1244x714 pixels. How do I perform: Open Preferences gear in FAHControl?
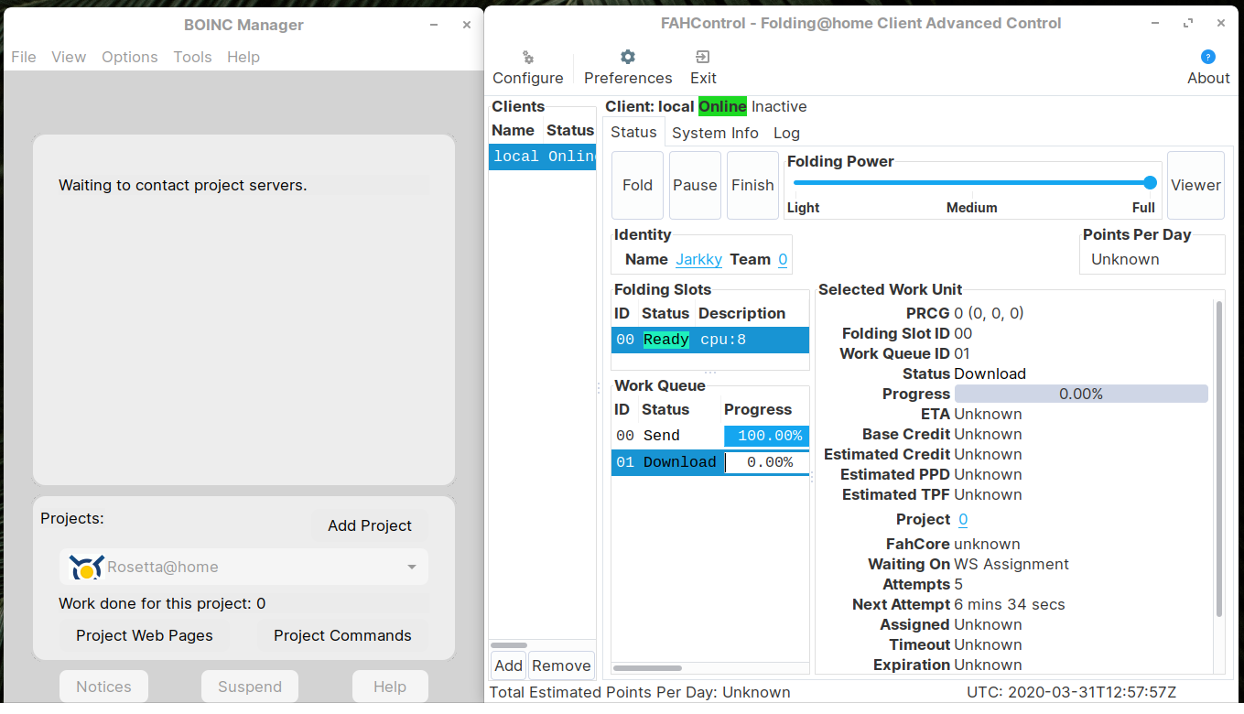tap(628, 69)
